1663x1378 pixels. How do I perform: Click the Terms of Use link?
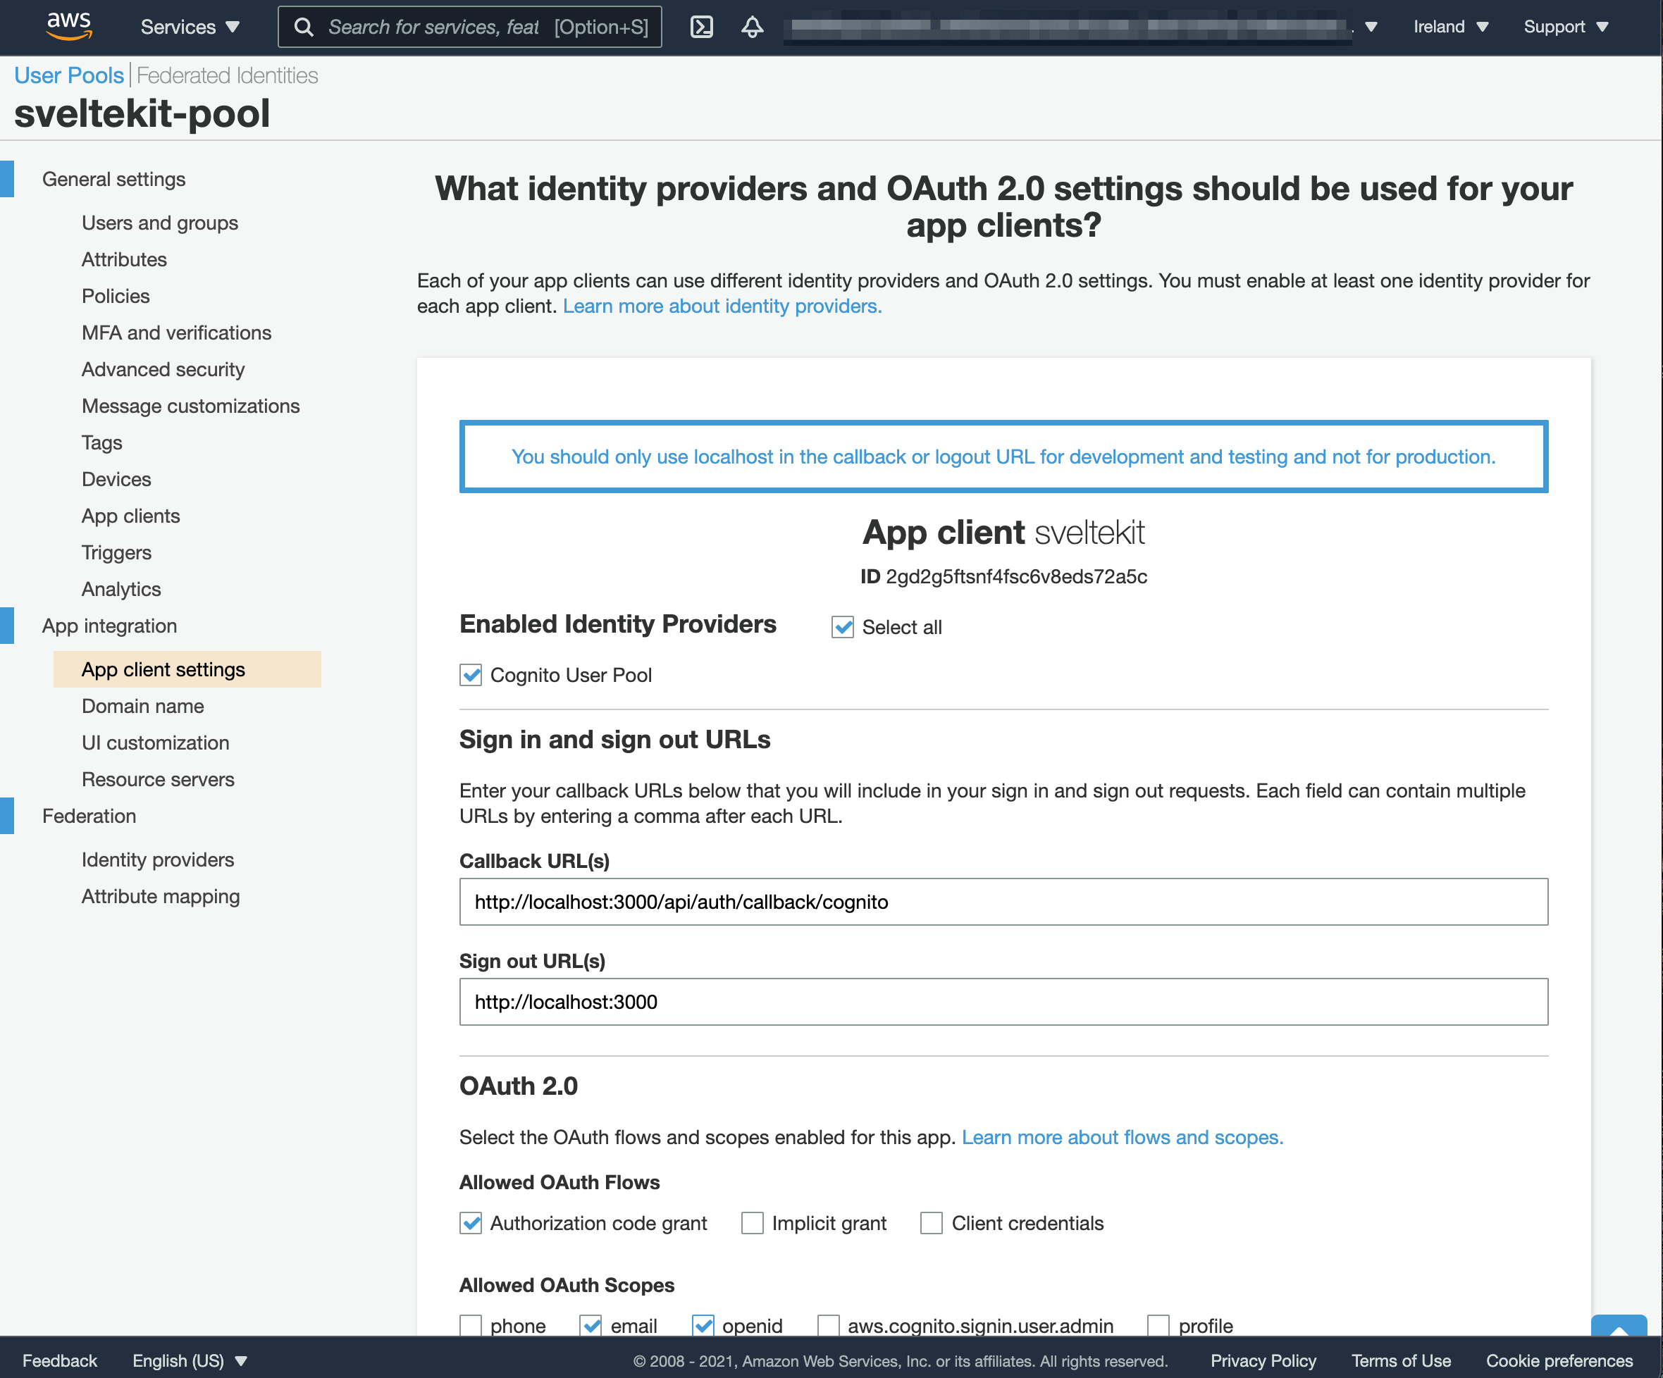point(1401,1360)
